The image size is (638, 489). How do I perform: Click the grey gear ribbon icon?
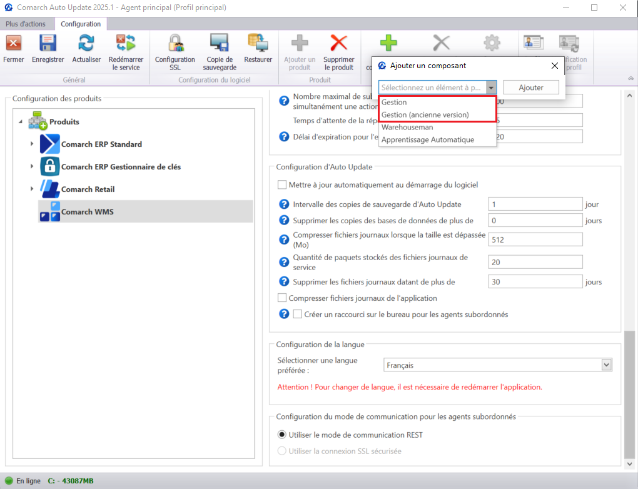[492, 43]
